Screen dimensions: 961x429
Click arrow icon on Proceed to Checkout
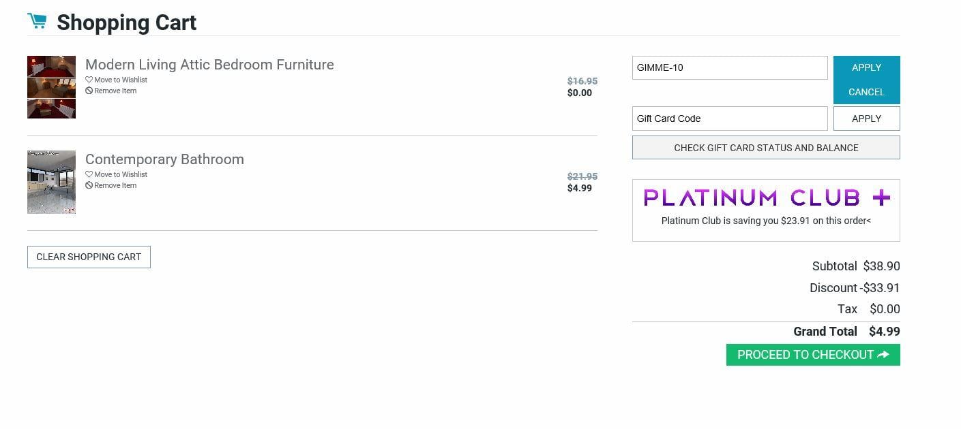click(x=884, y=355)
